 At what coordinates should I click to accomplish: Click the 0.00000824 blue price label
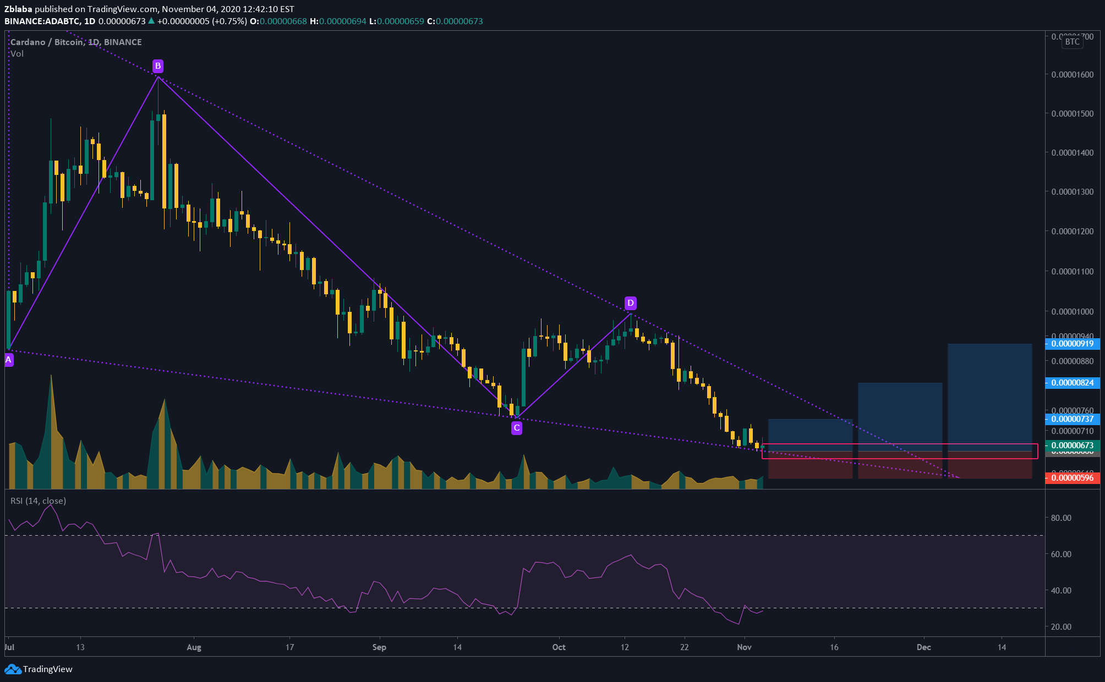click(x=1072, y=383)
